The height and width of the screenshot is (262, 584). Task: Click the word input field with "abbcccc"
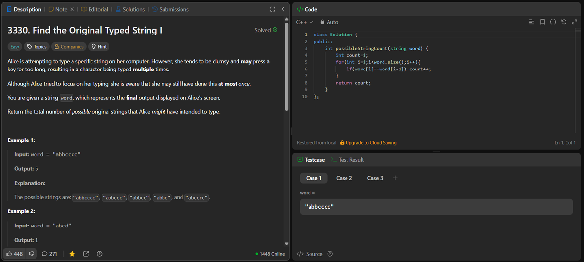point(436,207)
